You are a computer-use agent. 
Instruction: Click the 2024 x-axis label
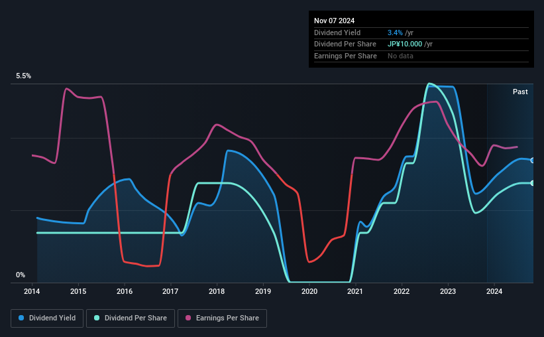(x=494, y=291)
